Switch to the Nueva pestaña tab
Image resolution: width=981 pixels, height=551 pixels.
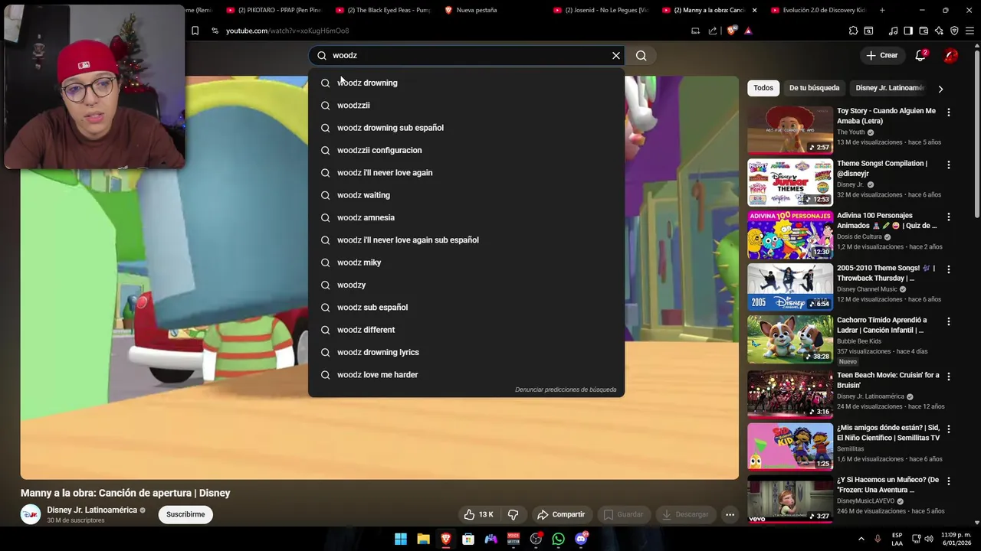tap(492, 10)
